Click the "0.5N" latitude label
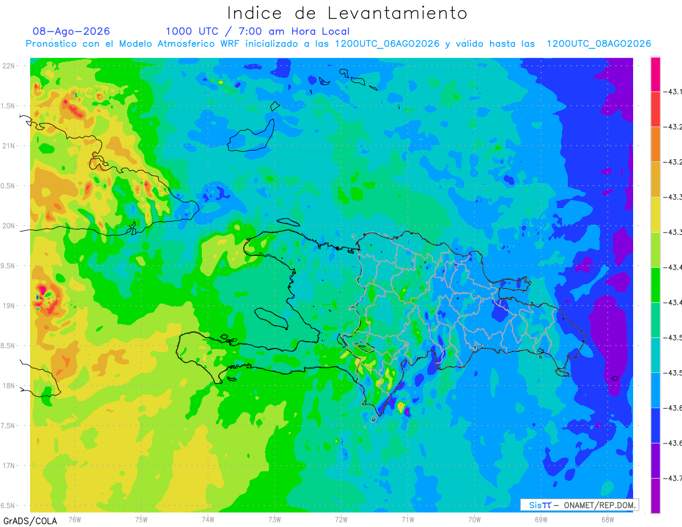682x527 pixels. pos(8,186)
